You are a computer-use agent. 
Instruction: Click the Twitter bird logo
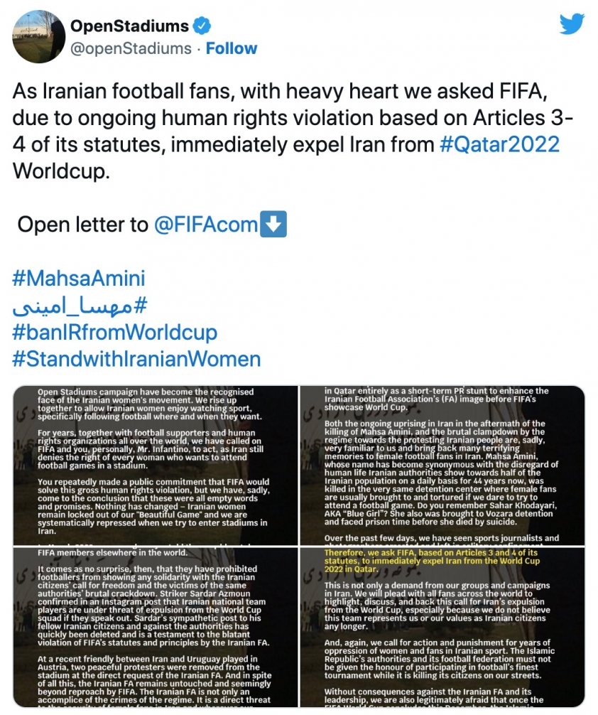click(x=572, y=23)
